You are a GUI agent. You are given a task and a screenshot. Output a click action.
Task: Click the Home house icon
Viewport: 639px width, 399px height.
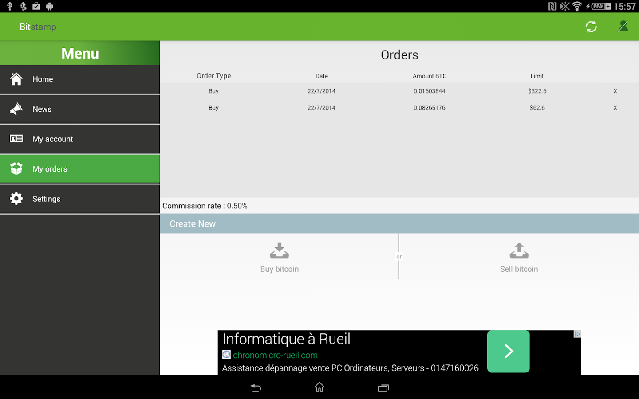click(x=16, y=79)
